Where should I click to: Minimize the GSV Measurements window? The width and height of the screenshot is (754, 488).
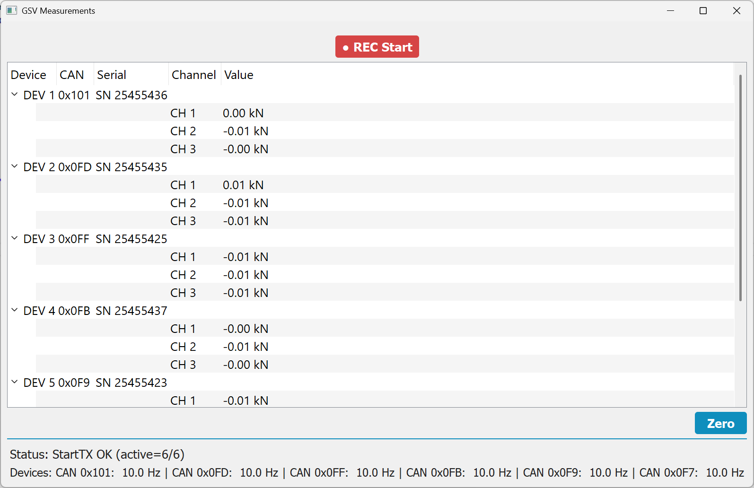(x=670, y=10)
